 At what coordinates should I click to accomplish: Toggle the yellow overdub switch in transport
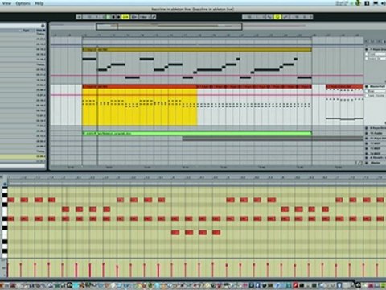125,17
